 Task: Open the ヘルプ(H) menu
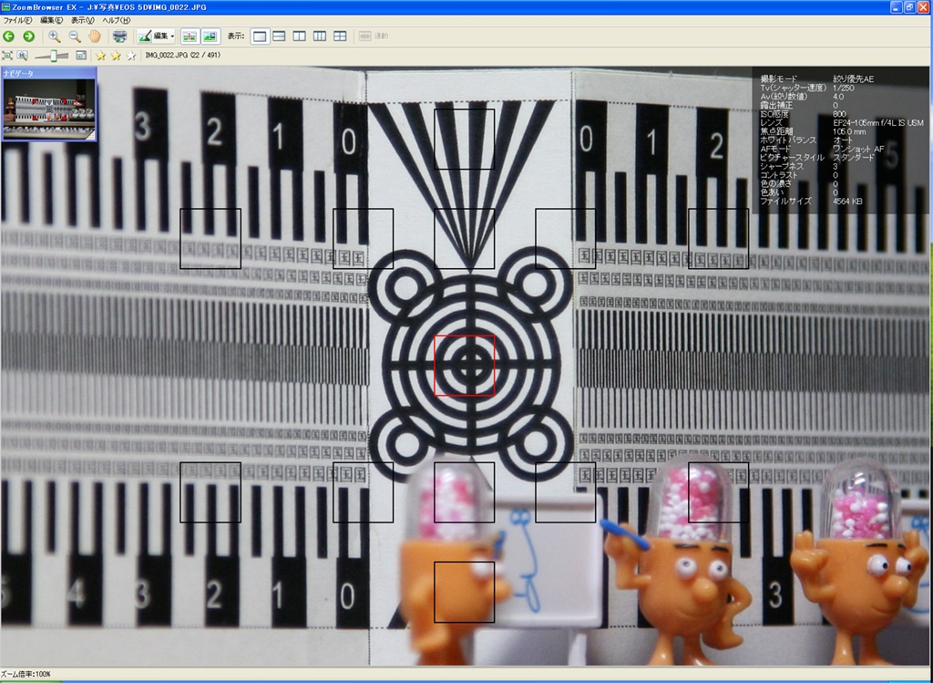(x=116, y=20)
